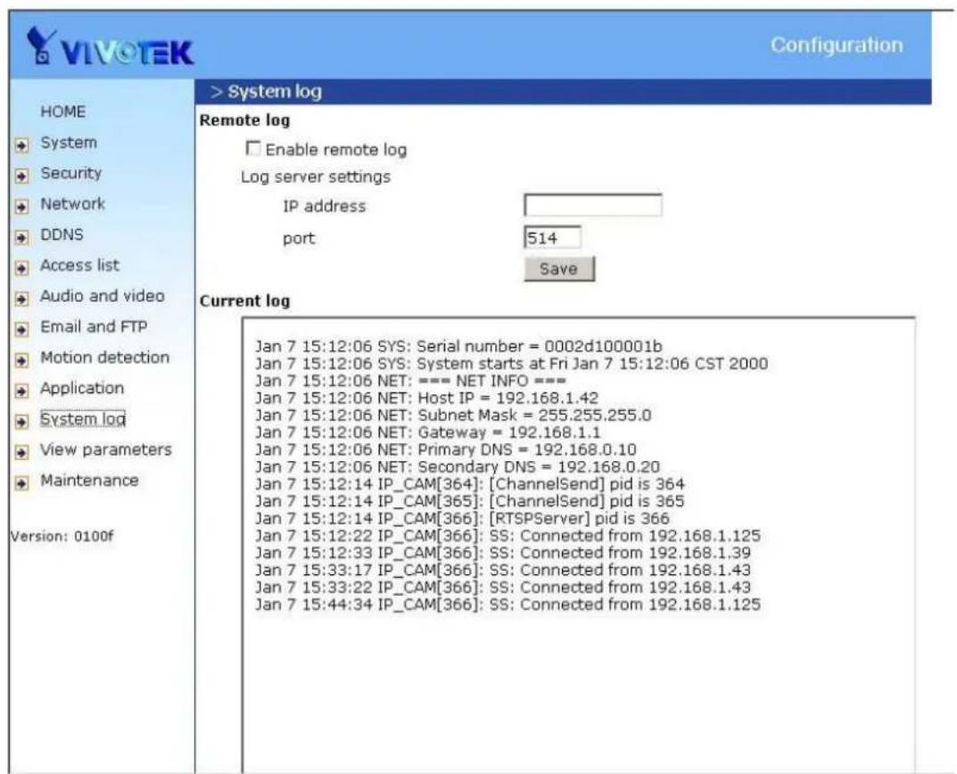
Task: Save the remote log settings
Action: [x=559, y=268]
